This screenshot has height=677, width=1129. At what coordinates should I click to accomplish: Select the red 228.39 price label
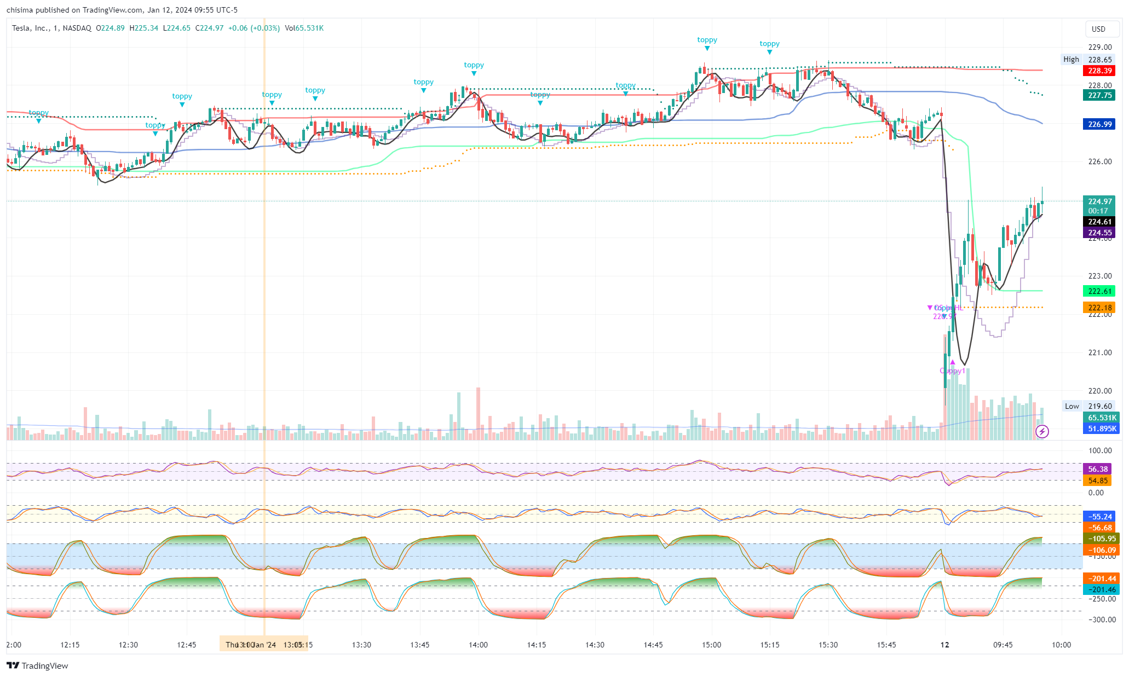[x=1099, y=71]
